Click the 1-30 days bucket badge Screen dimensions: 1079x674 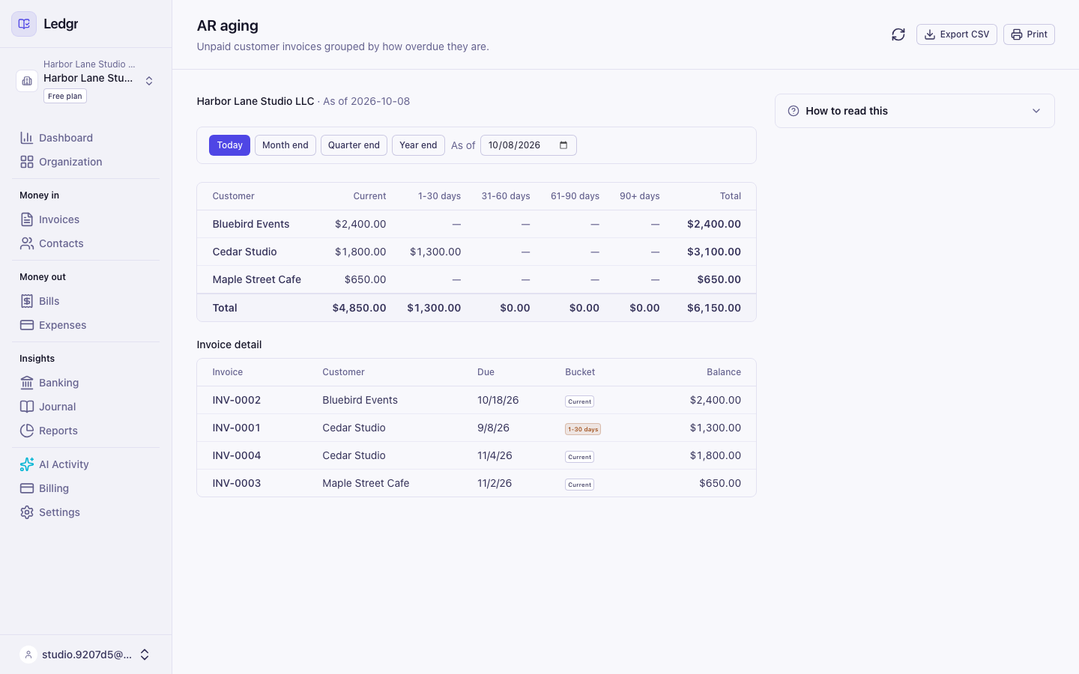click(583, 429)
